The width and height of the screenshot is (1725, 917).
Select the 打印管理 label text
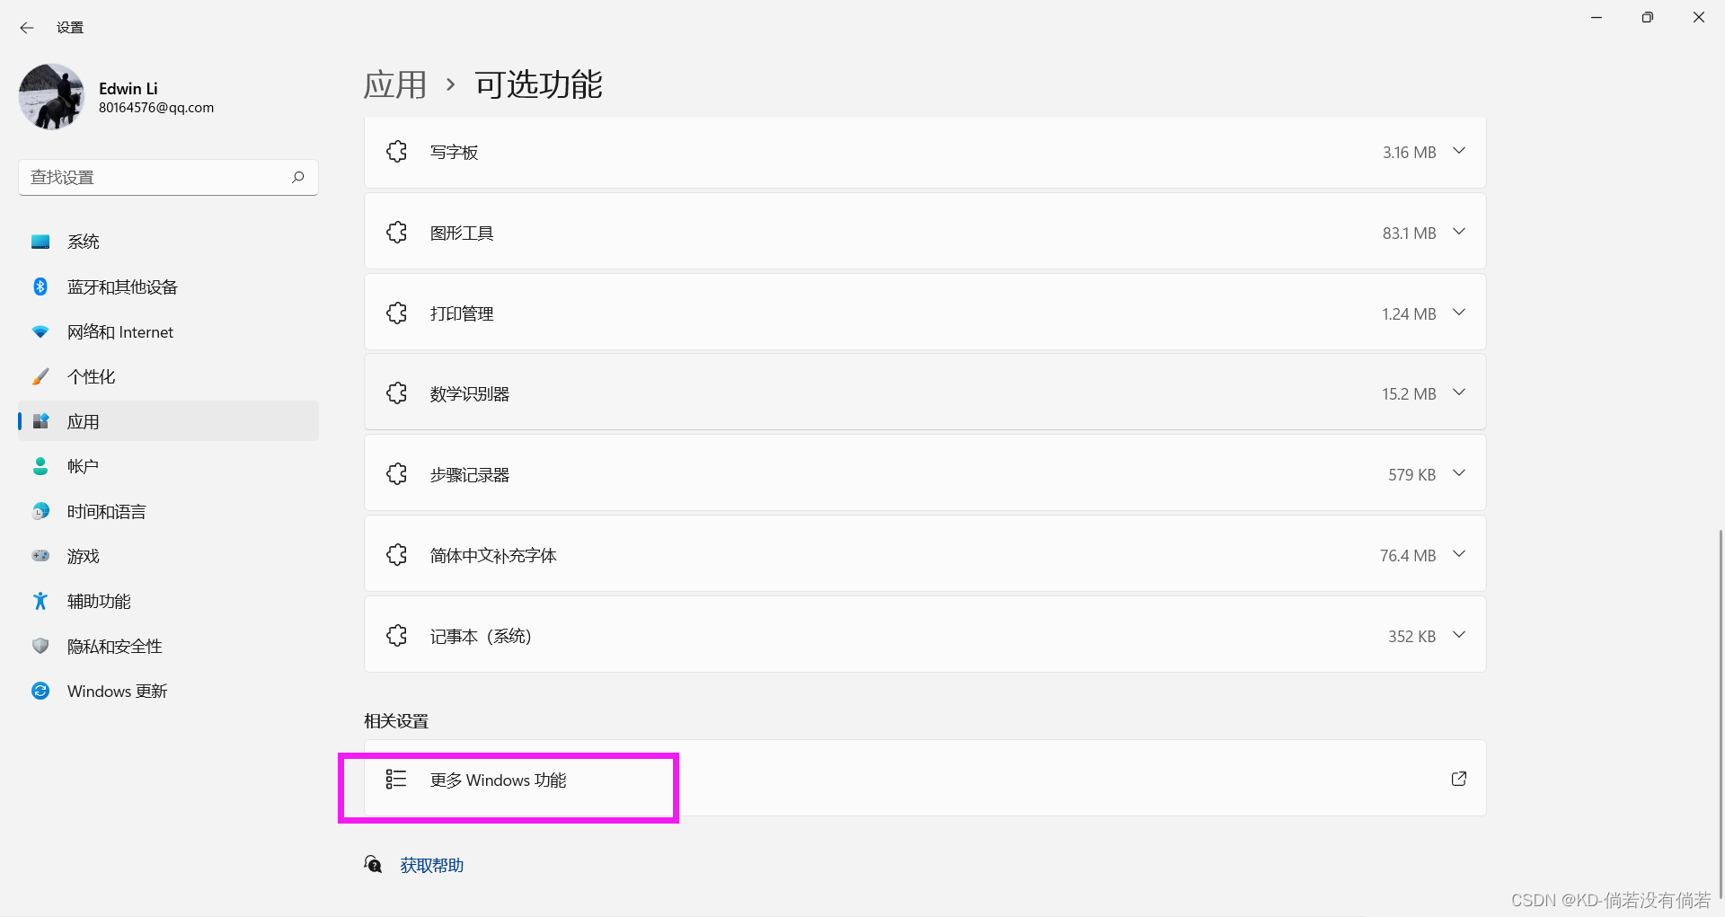coord(462,314)
